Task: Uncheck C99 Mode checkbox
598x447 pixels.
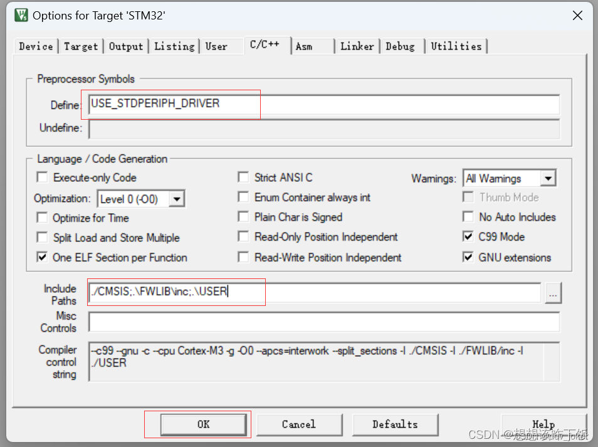Action: (x=468, y=236)
